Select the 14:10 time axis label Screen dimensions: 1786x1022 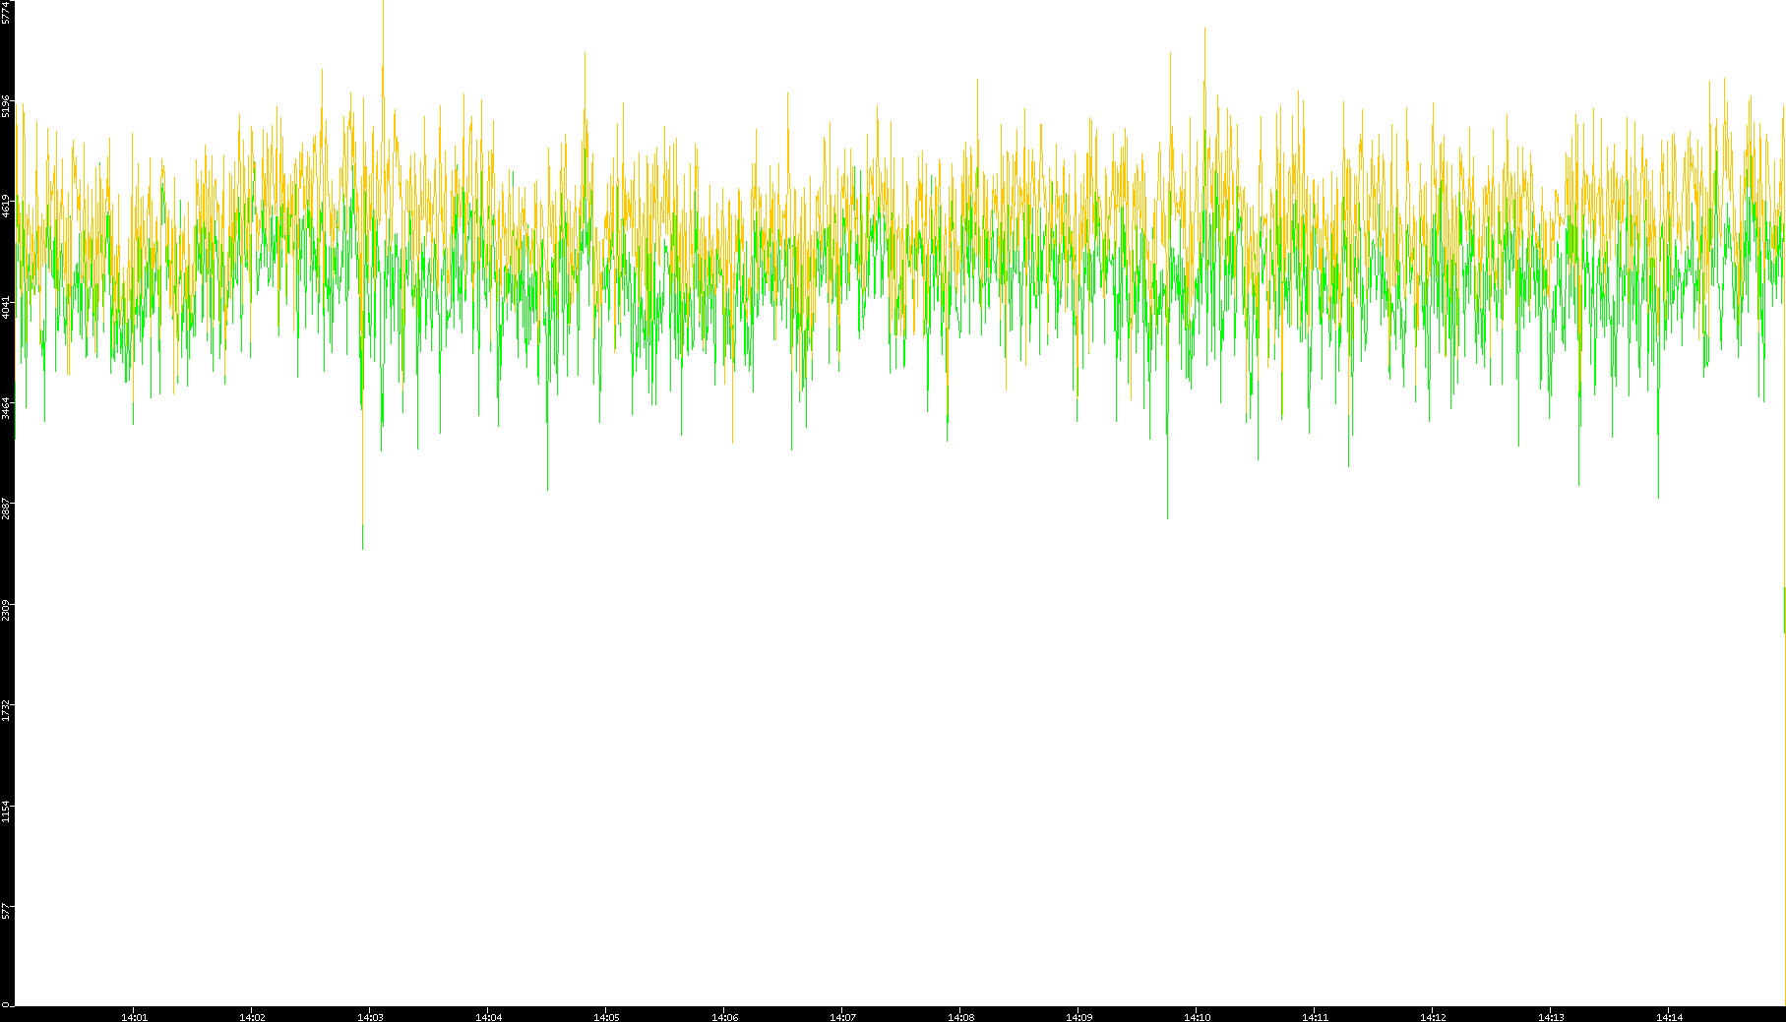tap(1197, 1017)
